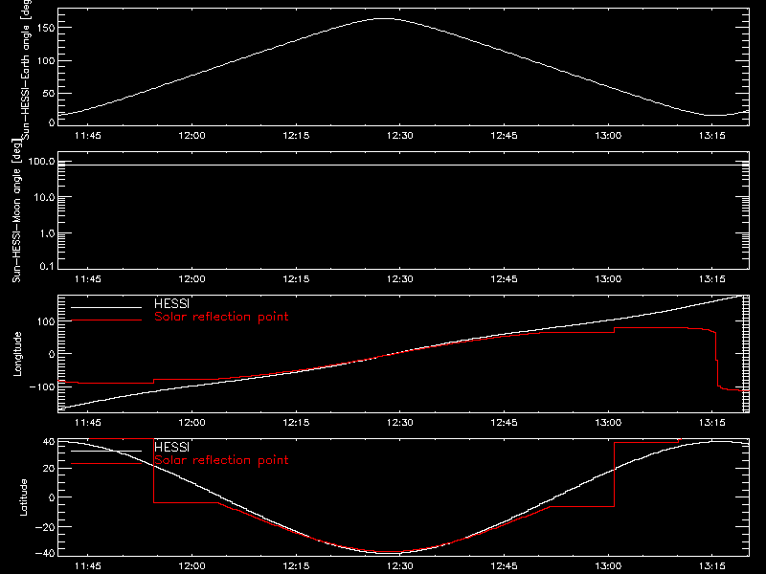Click 12:00 time label under Latitude plot
The height and width of the screenshot is (574, 766).
[192, 566]
